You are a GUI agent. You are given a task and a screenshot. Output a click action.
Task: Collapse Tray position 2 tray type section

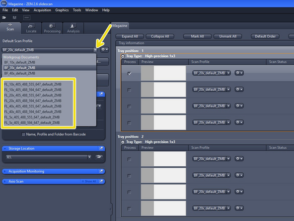123,142
